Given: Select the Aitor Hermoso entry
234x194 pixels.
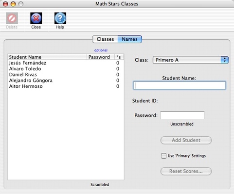Looking at the screenshot, I should pyautogui.click(x=66, y=86).
